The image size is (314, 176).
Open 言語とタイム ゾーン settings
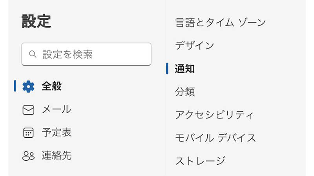[x=220, y=22]
